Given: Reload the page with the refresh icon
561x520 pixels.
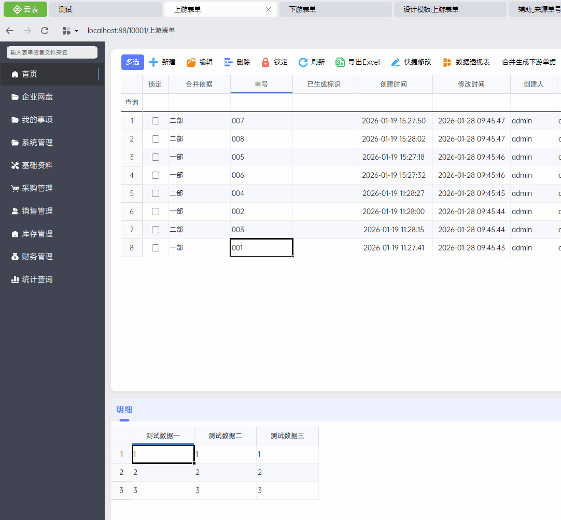Looking at the screenshot, I should point(45,31).
